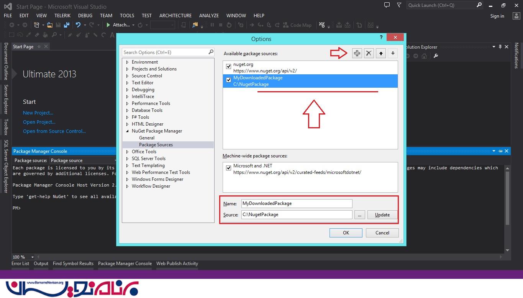This screenshot has height=298, width=523.
Task: Open the ARCHITECTURE menu
Action: point(175,16)
